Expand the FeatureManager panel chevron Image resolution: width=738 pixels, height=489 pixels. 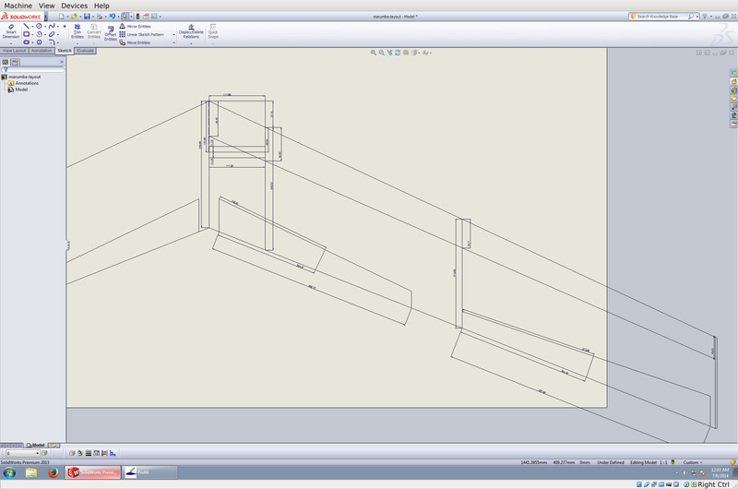click(x=61, y=62)
